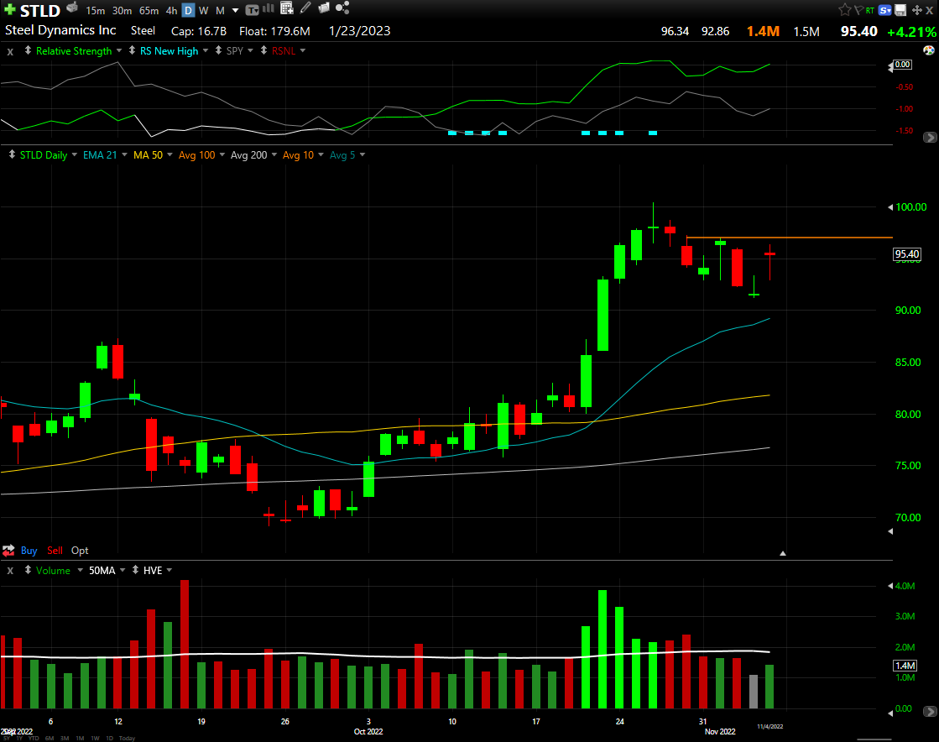Click the green plus add-symbol icon
Image resolution: width=939 pixels, height=742 pixels.
click(9, 9)
